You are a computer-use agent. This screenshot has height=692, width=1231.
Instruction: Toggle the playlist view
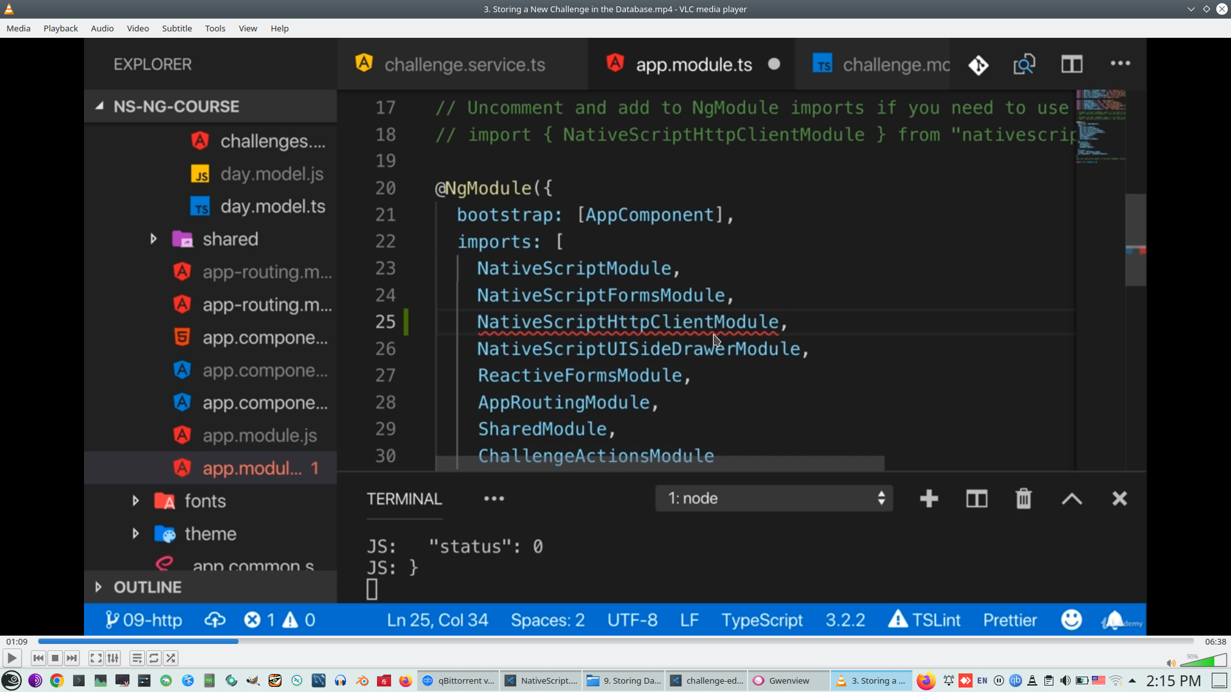pos(137,658)
